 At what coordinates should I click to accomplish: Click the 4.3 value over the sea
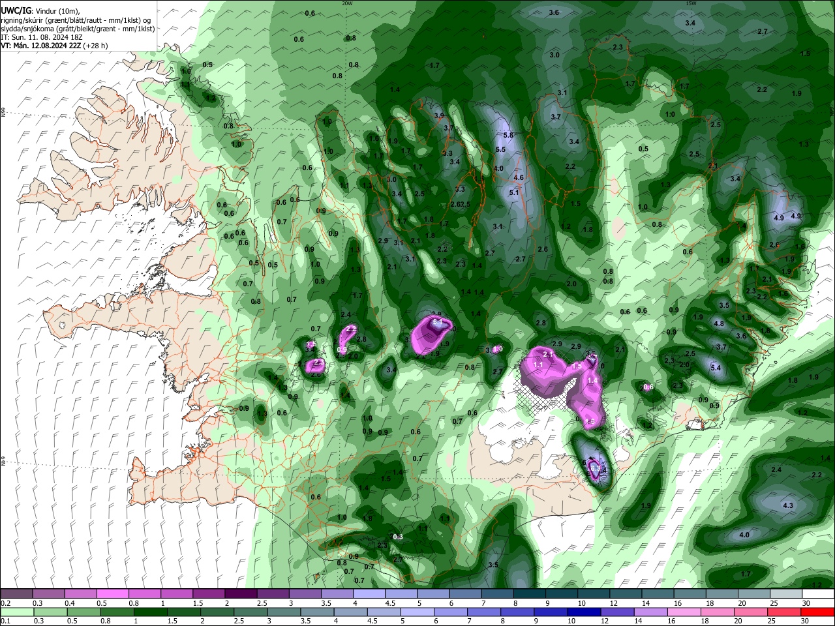[788, 505]
